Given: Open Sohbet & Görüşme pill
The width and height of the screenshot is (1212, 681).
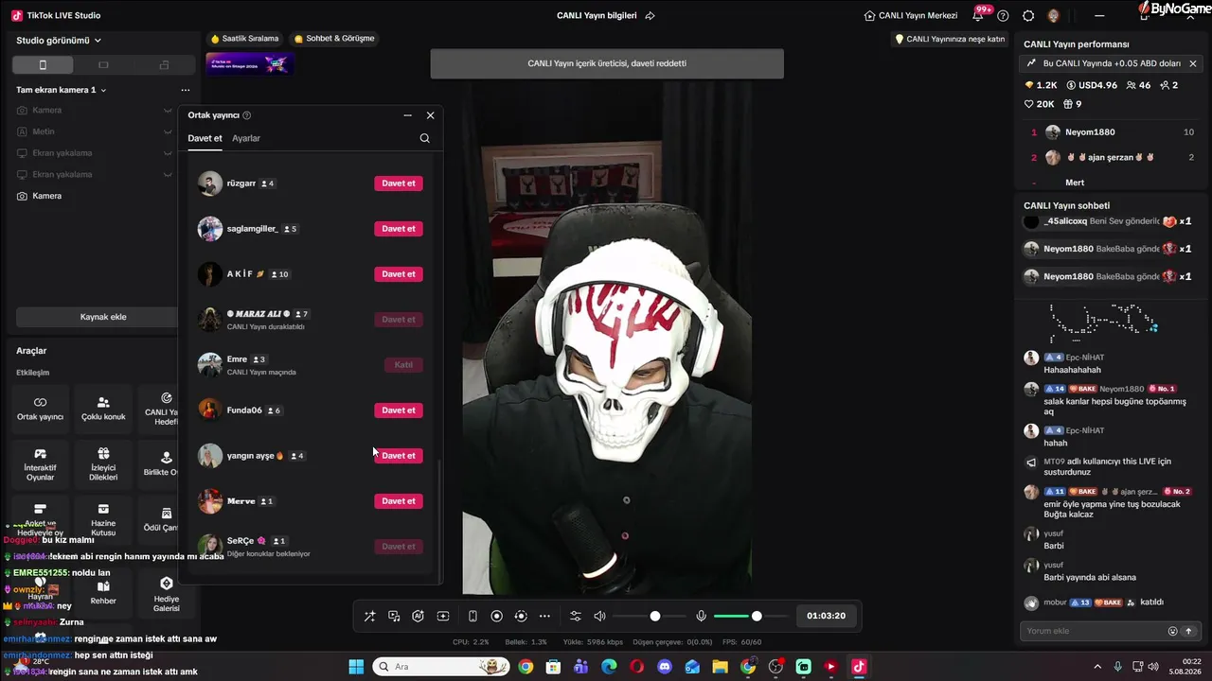Looking at the screenshot, I should (334, 39).
